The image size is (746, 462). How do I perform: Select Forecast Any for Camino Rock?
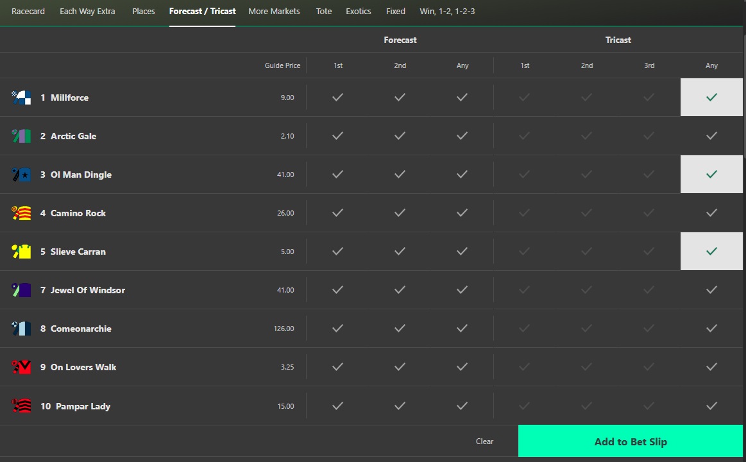point(462,212)
